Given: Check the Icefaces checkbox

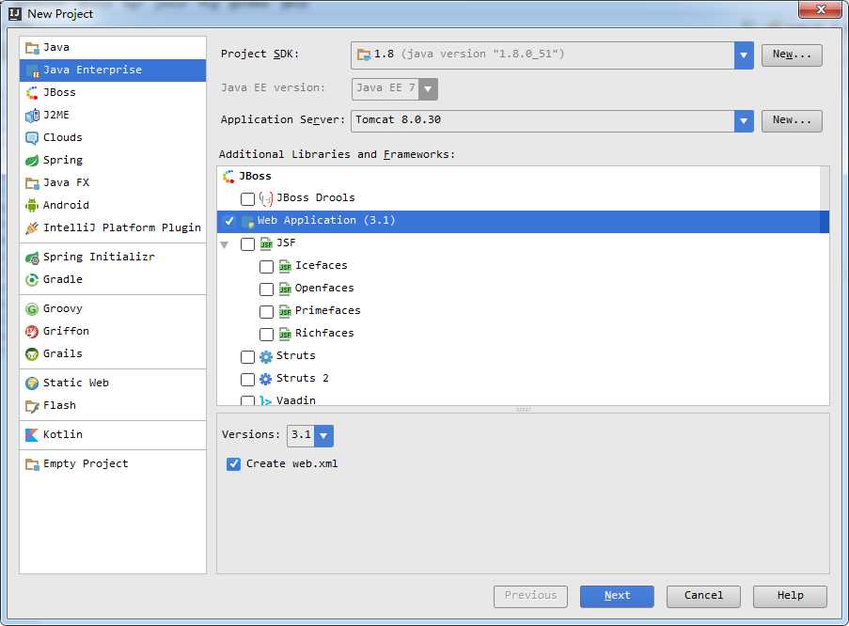Looking at the screenshot, I should click(x=266, y=266).
